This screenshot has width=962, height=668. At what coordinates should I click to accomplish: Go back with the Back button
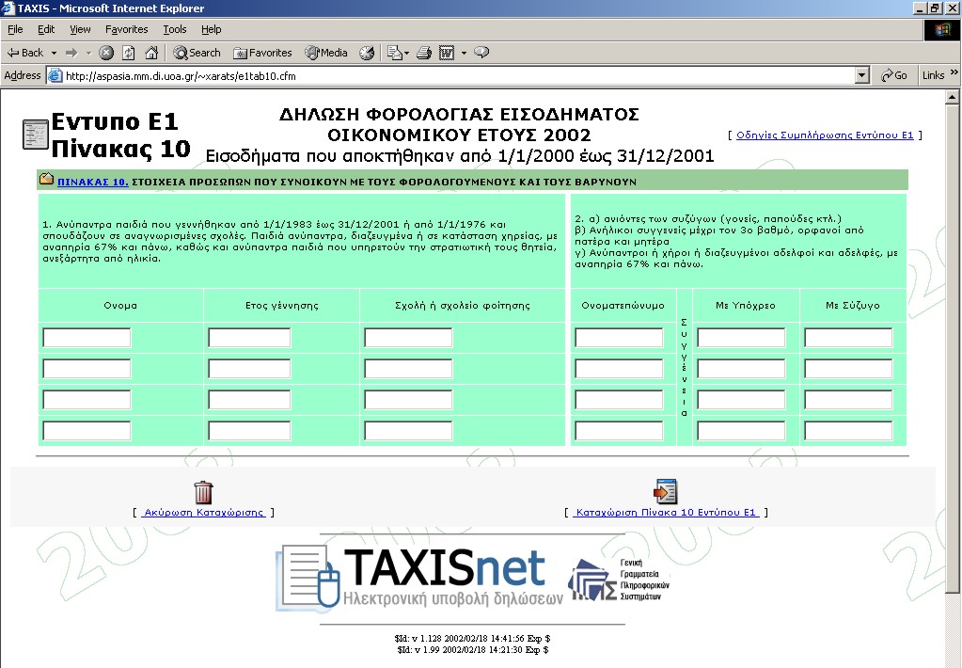(x=25, y=53)
